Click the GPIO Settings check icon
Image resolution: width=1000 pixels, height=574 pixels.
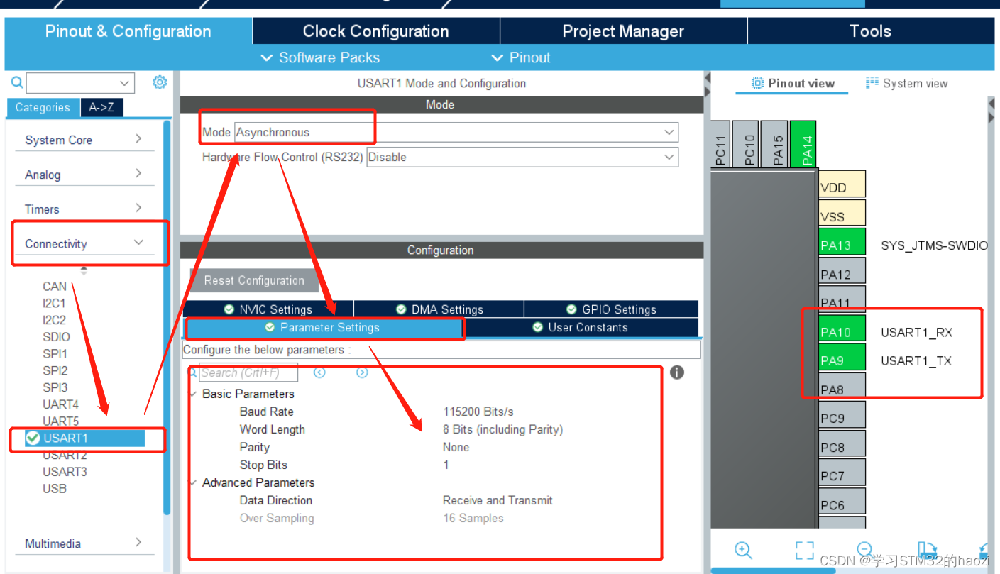(x=571, y=309)
